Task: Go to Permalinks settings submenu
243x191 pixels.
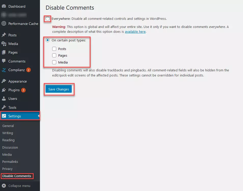Action: pos(10,162)
